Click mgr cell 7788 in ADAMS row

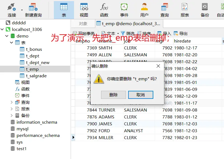point(164,117)
